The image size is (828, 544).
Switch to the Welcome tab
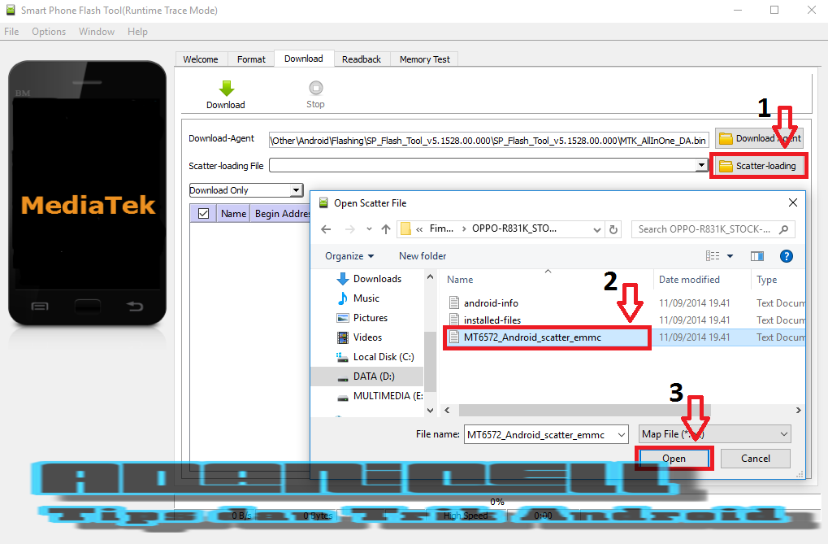(x=201, y=59)
